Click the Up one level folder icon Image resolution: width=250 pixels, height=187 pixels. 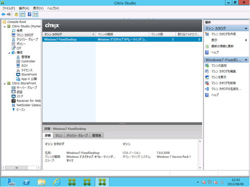click(16, 14)
